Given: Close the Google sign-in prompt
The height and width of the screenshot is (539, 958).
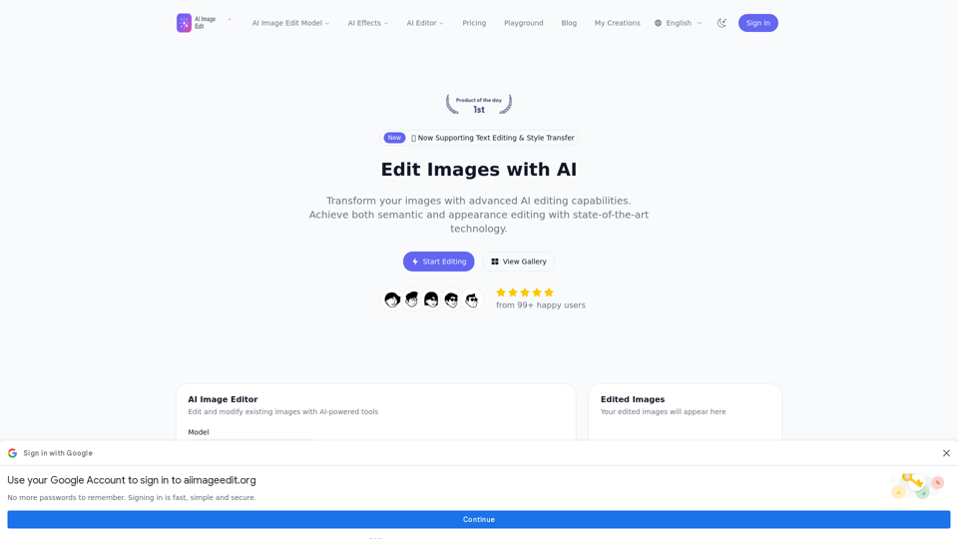Looking at the screenshot, I should tap(946, 453).
